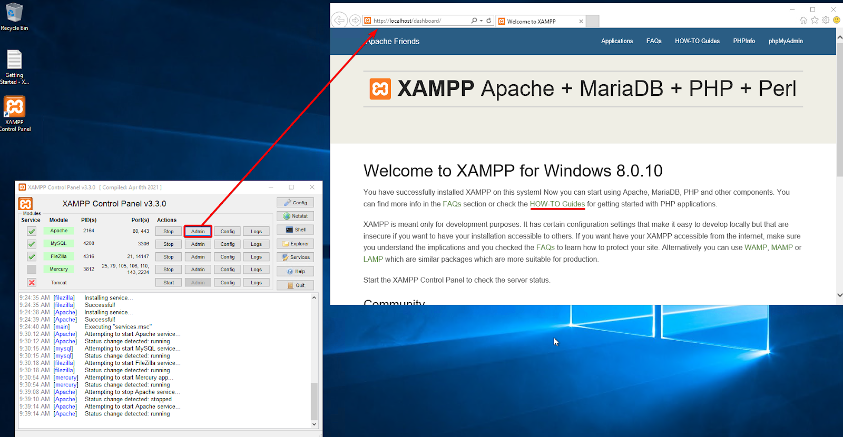Click the log panel scroll-down arrow
843x437 pixels.
[314, 424]
